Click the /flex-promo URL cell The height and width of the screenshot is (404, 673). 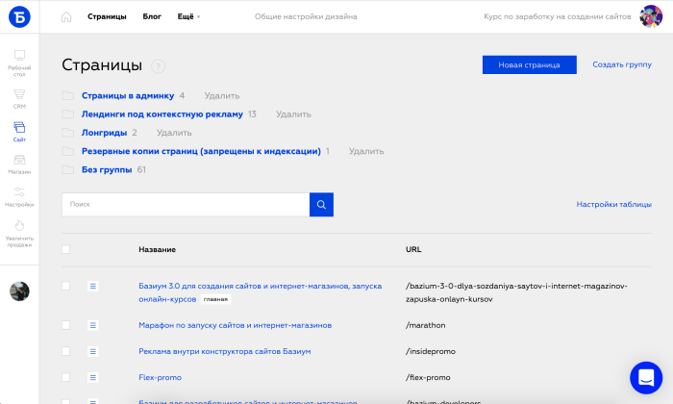click(428, 377)
